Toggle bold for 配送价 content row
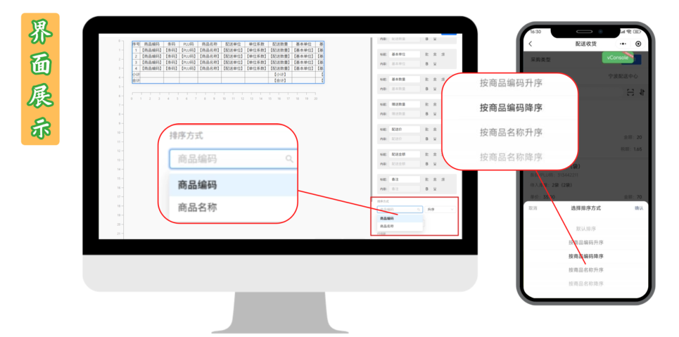The image size is (679, 337). pos(426,138)
